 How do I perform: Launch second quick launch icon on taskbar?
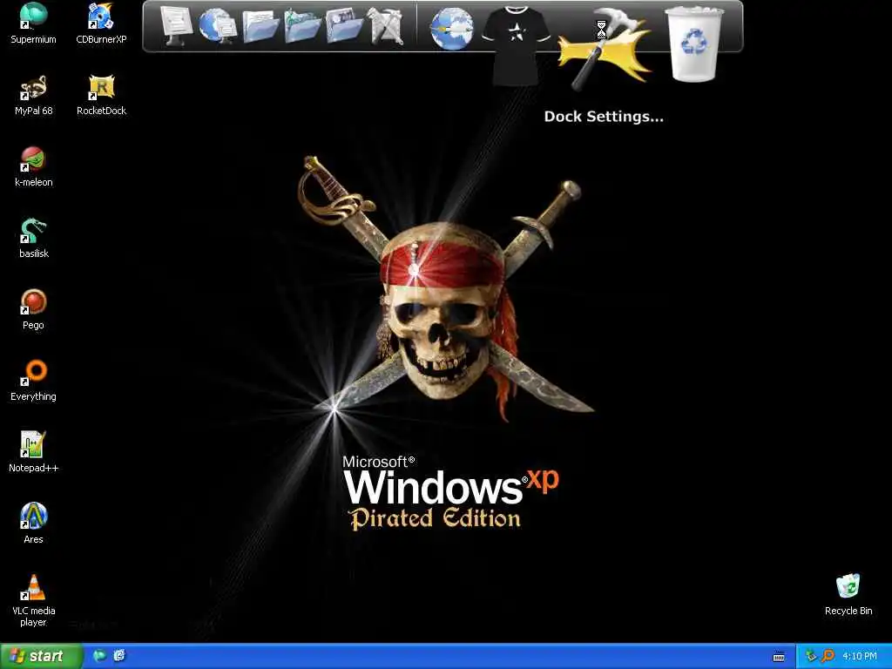point(118,656)
